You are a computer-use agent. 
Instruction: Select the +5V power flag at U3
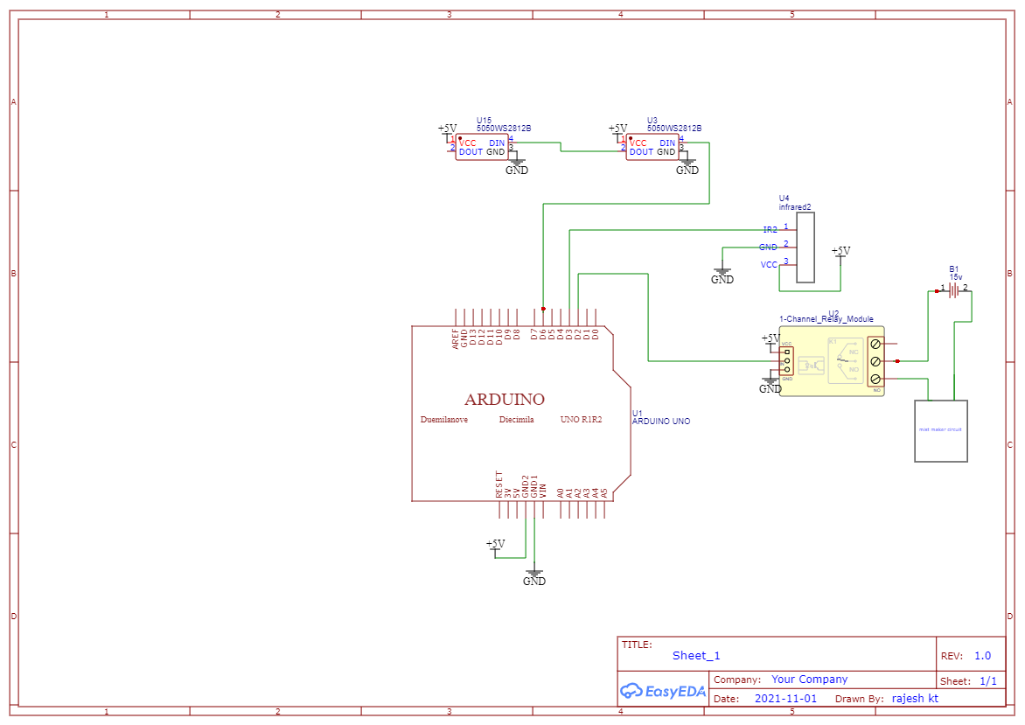617,132
